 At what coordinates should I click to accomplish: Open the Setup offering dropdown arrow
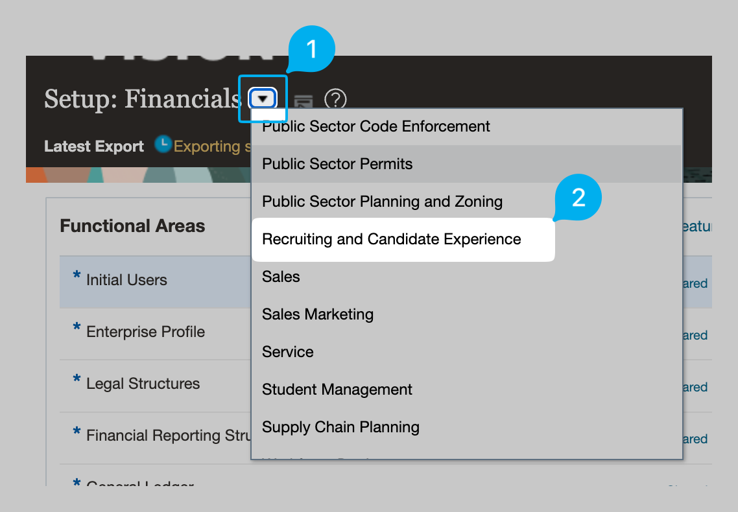(x=263, y=99)
